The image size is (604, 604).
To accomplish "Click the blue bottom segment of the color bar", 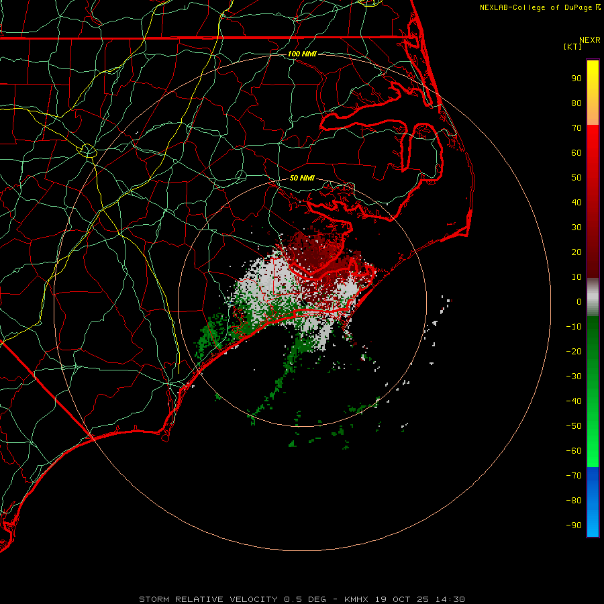I will [x=593, y=502].
